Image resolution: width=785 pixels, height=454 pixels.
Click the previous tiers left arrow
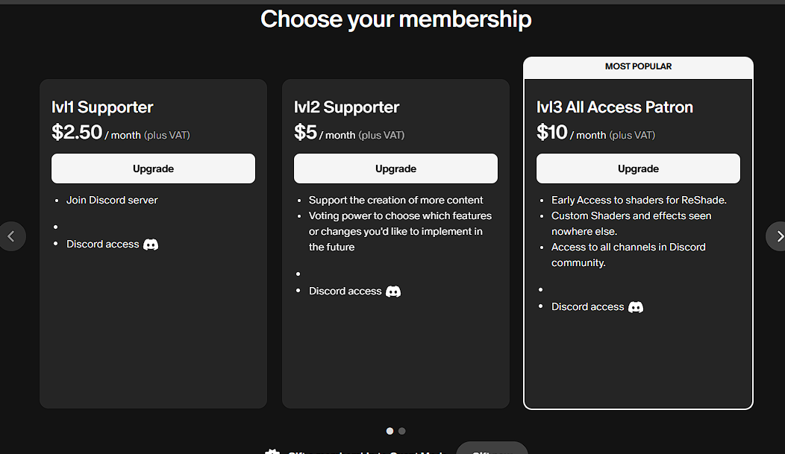11,236
